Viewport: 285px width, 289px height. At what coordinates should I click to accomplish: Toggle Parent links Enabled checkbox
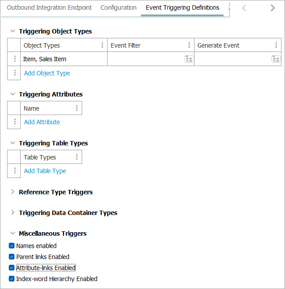pos(12,257)
